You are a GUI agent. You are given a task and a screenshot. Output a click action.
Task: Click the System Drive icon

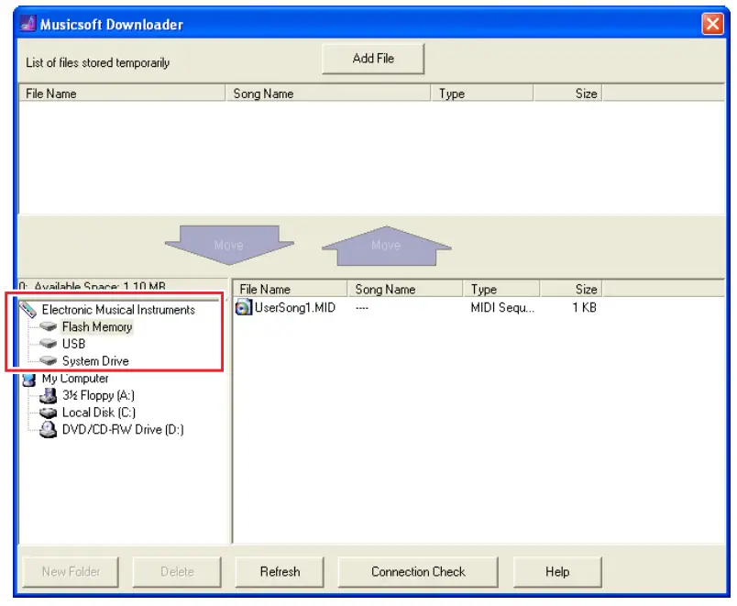click(x=49, y=361)
